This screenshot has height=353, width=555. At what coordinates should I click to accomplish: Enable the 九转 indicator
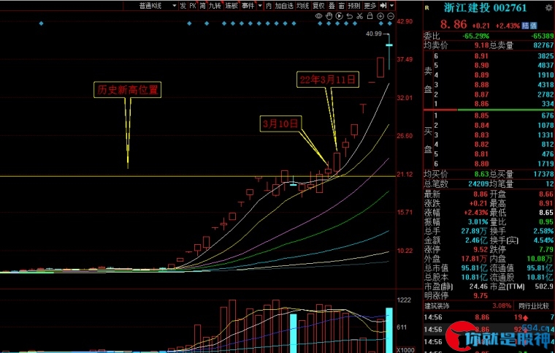click(215, 6)
